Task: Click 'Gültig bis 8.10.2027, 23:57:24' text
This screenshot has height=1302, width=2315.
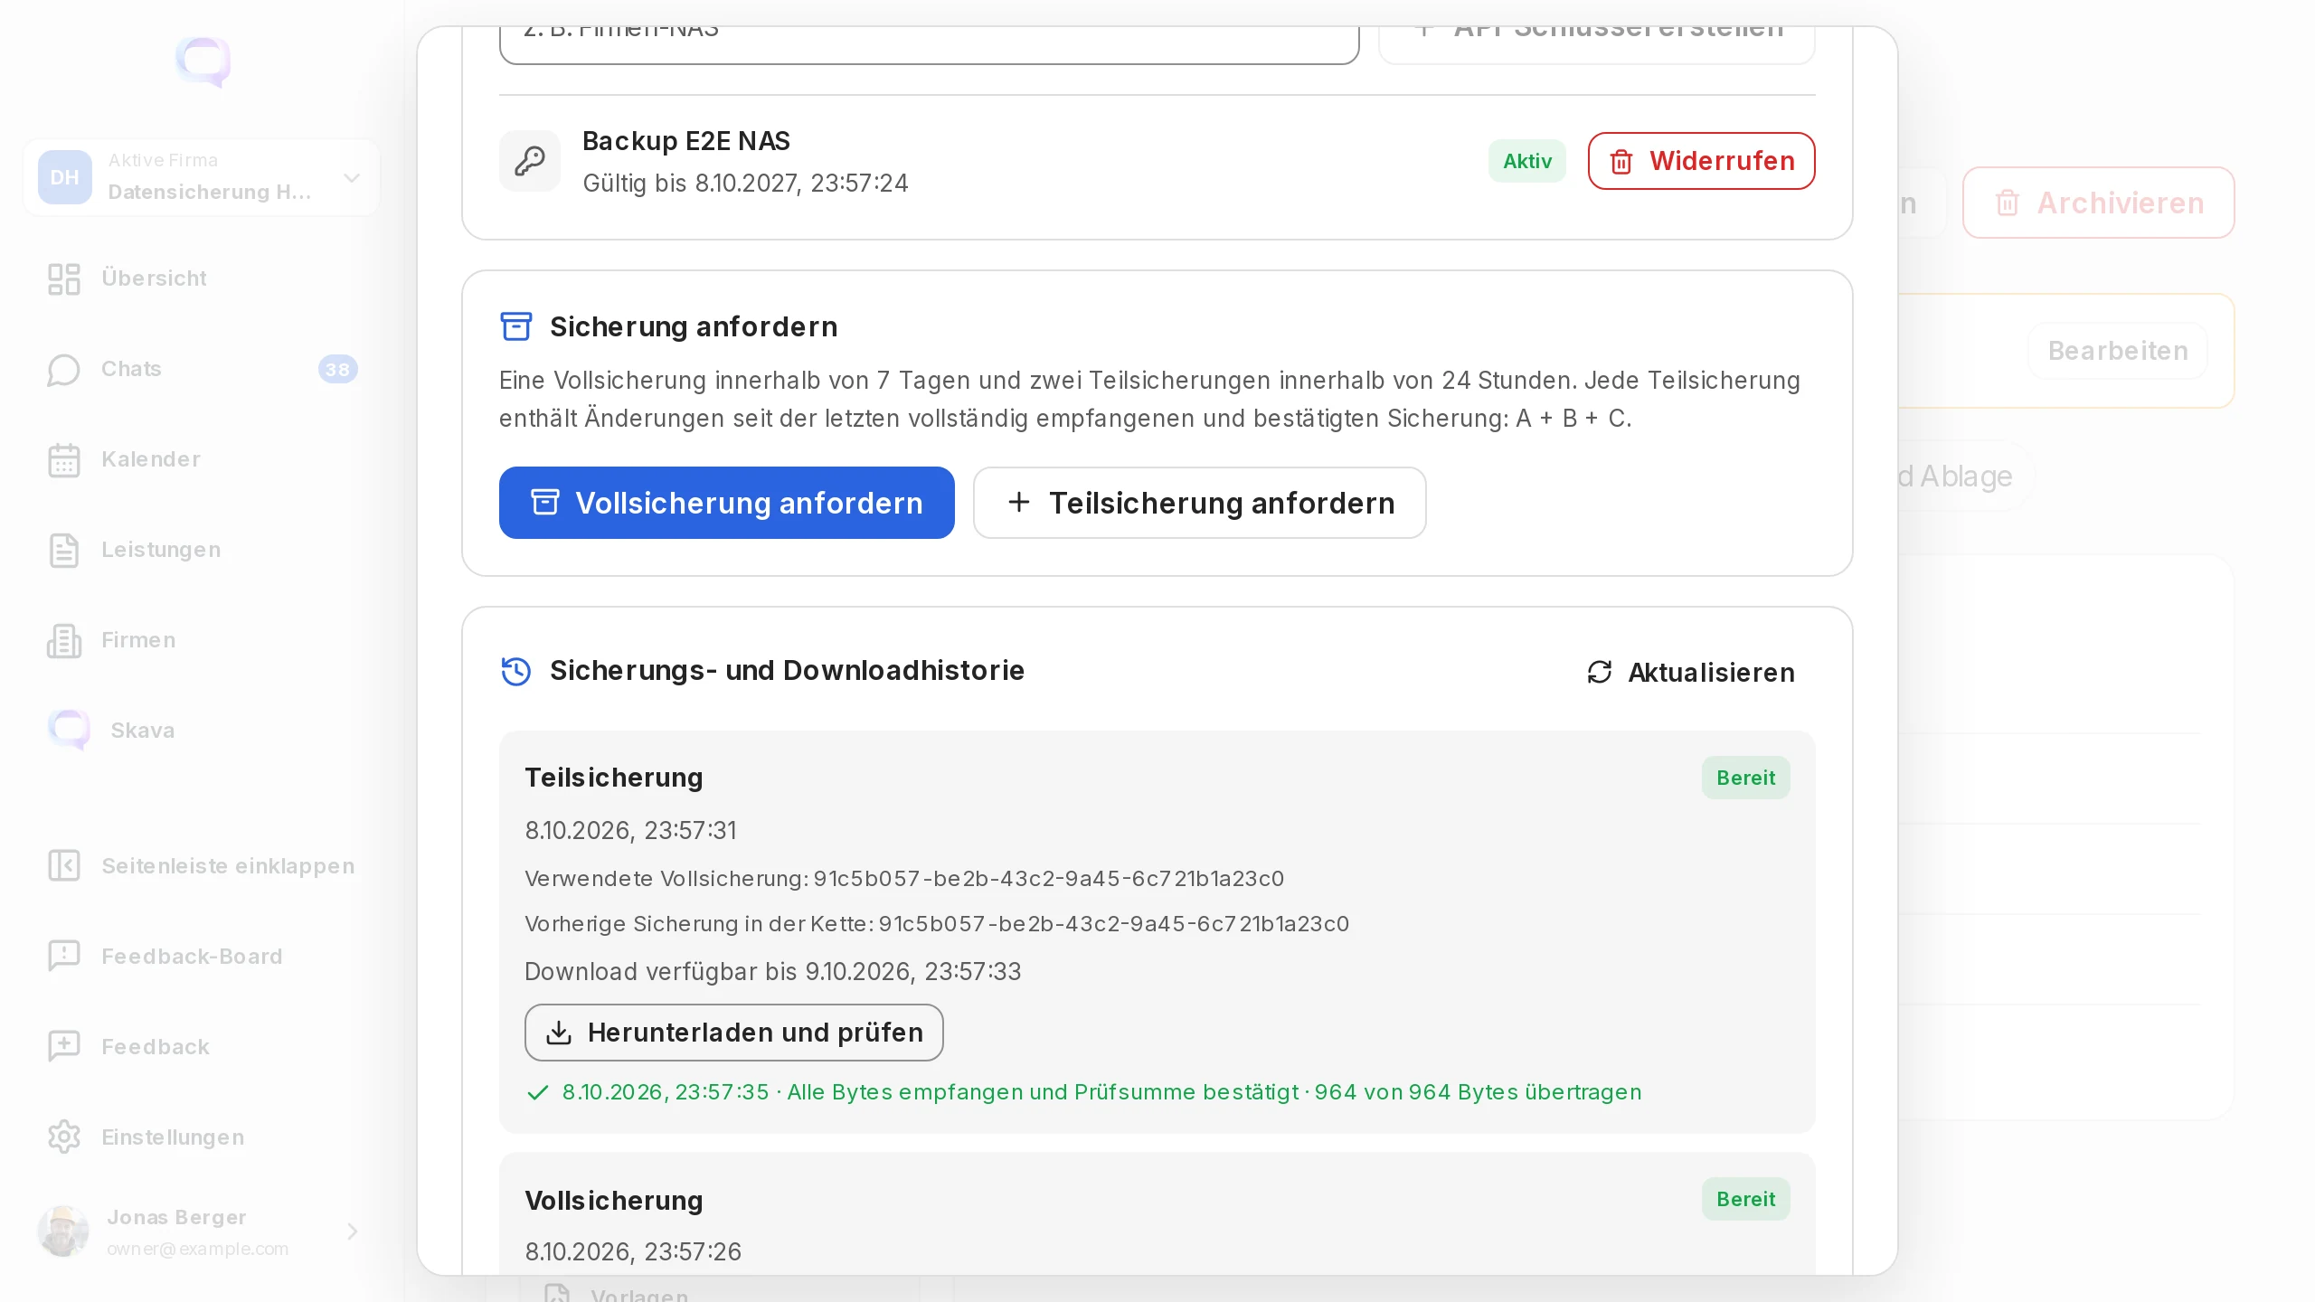Action: pos(745,184)
